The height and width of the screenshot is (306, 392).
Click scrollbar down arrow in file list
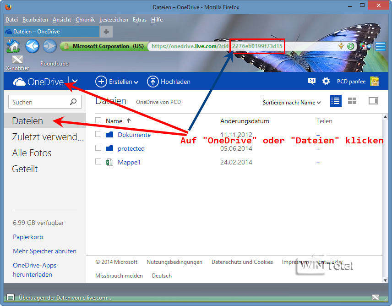385,280
